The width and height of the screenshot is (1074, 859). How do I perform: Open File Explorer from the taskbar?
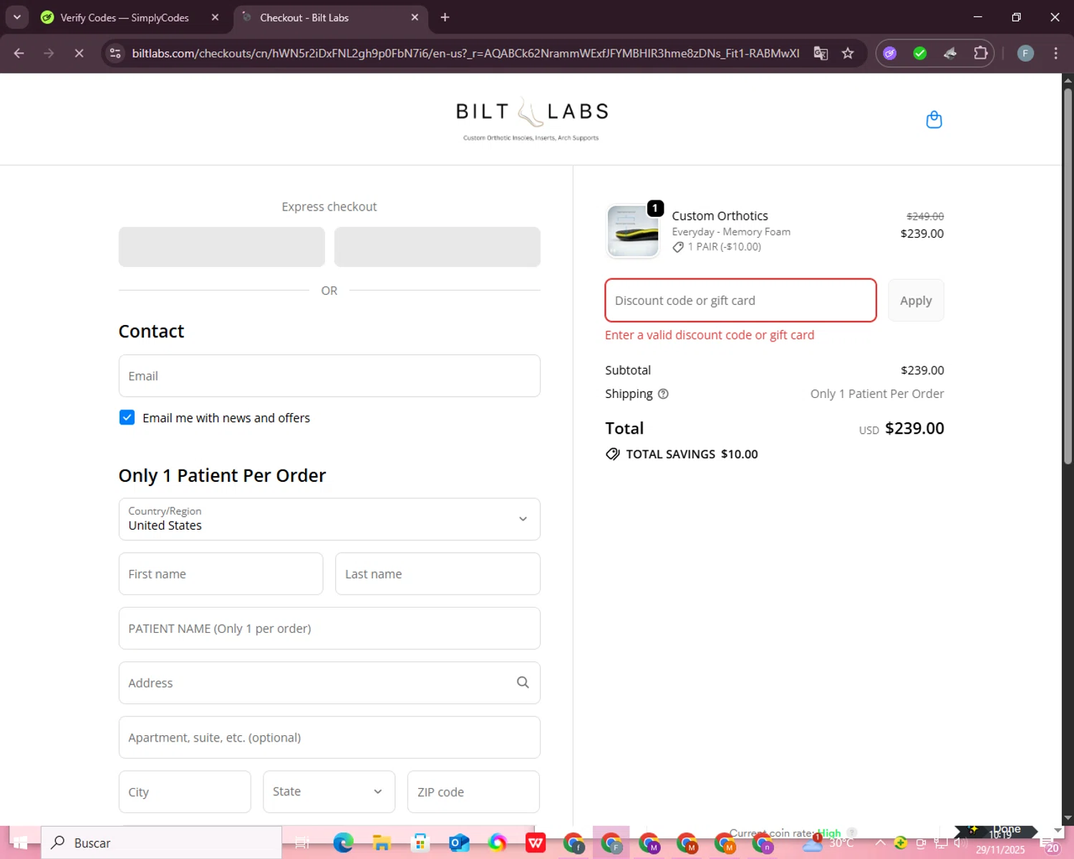click(x=382, y=843)
